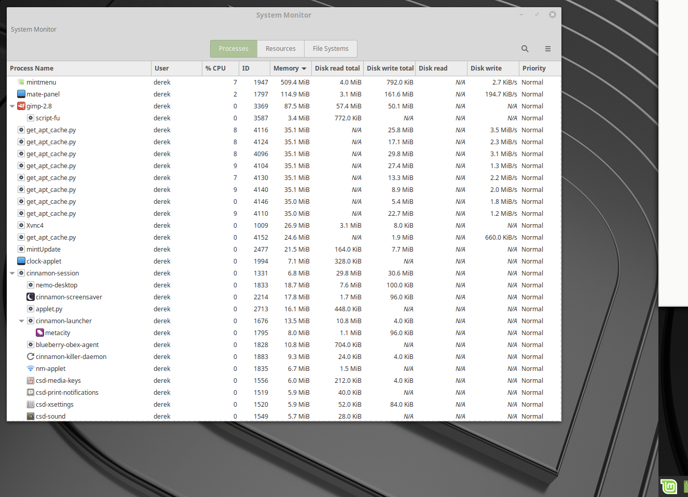This screenshot has height=497, width=688.
Task: Click the clock-applet process icon
Action: 21,261
